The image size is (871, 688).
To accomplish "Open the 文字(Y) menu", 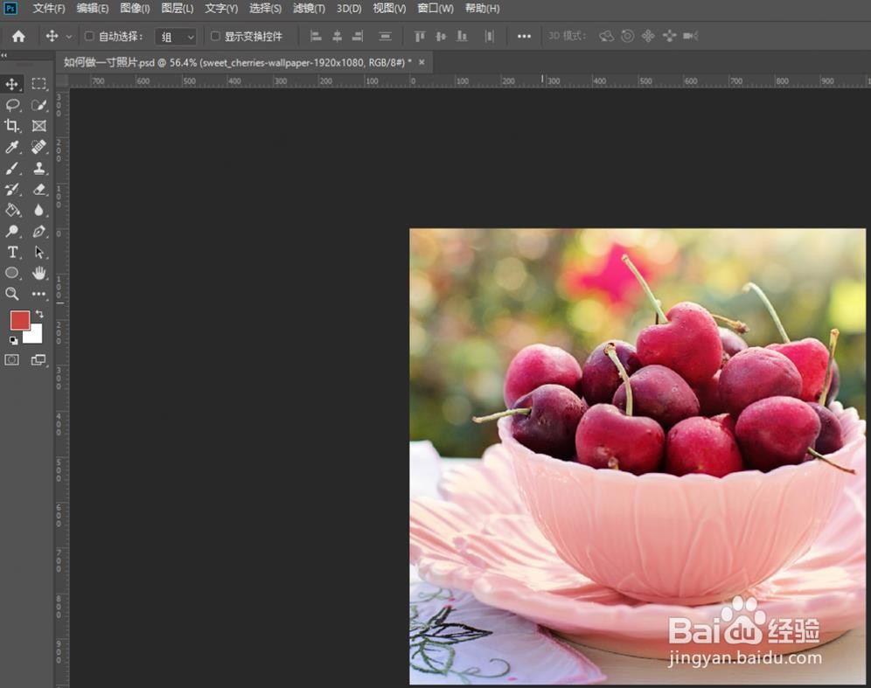I will tap(221, 9).
